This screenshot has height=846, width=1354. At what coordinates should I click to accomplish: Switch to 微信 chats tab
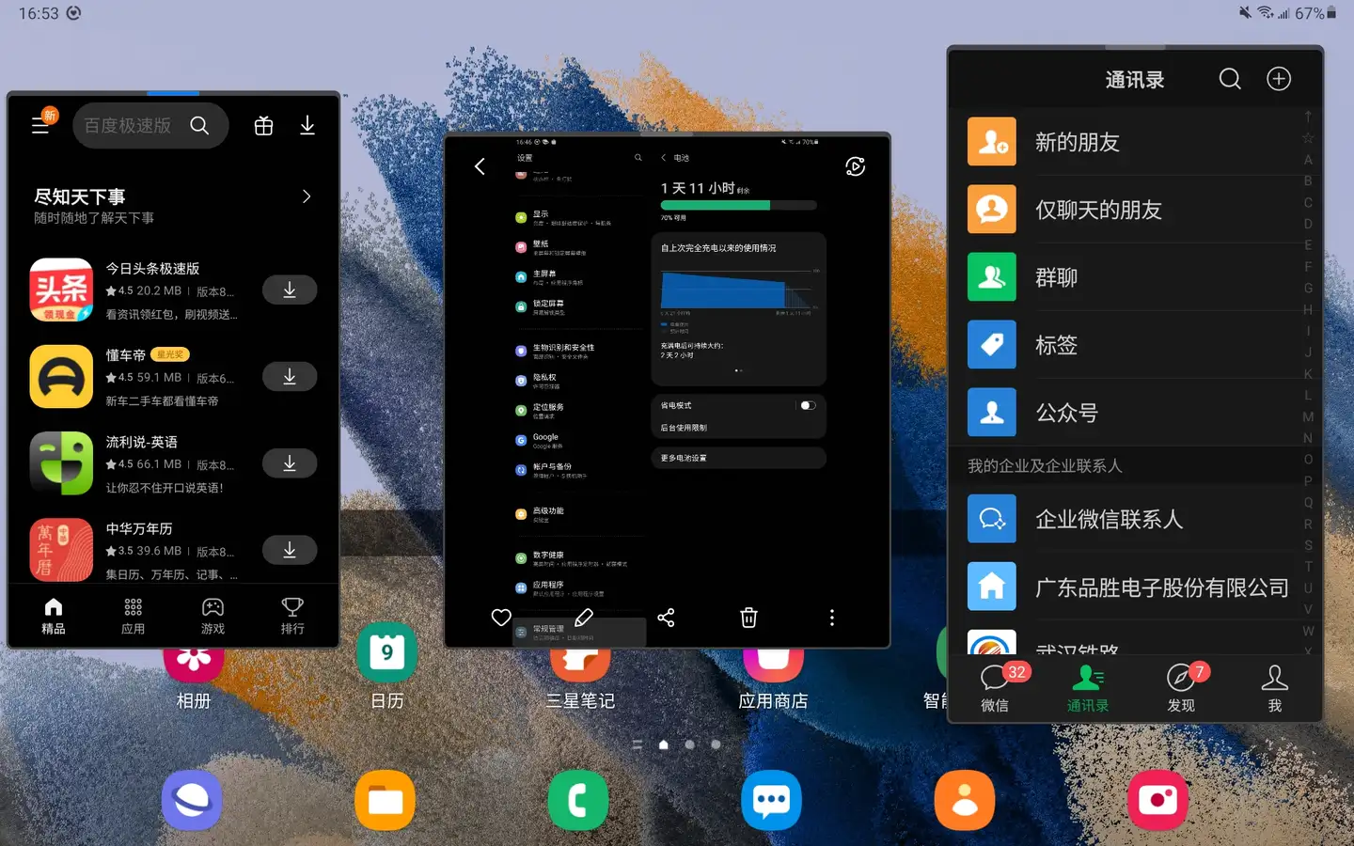pyautogui.click(x=995, y=687)
